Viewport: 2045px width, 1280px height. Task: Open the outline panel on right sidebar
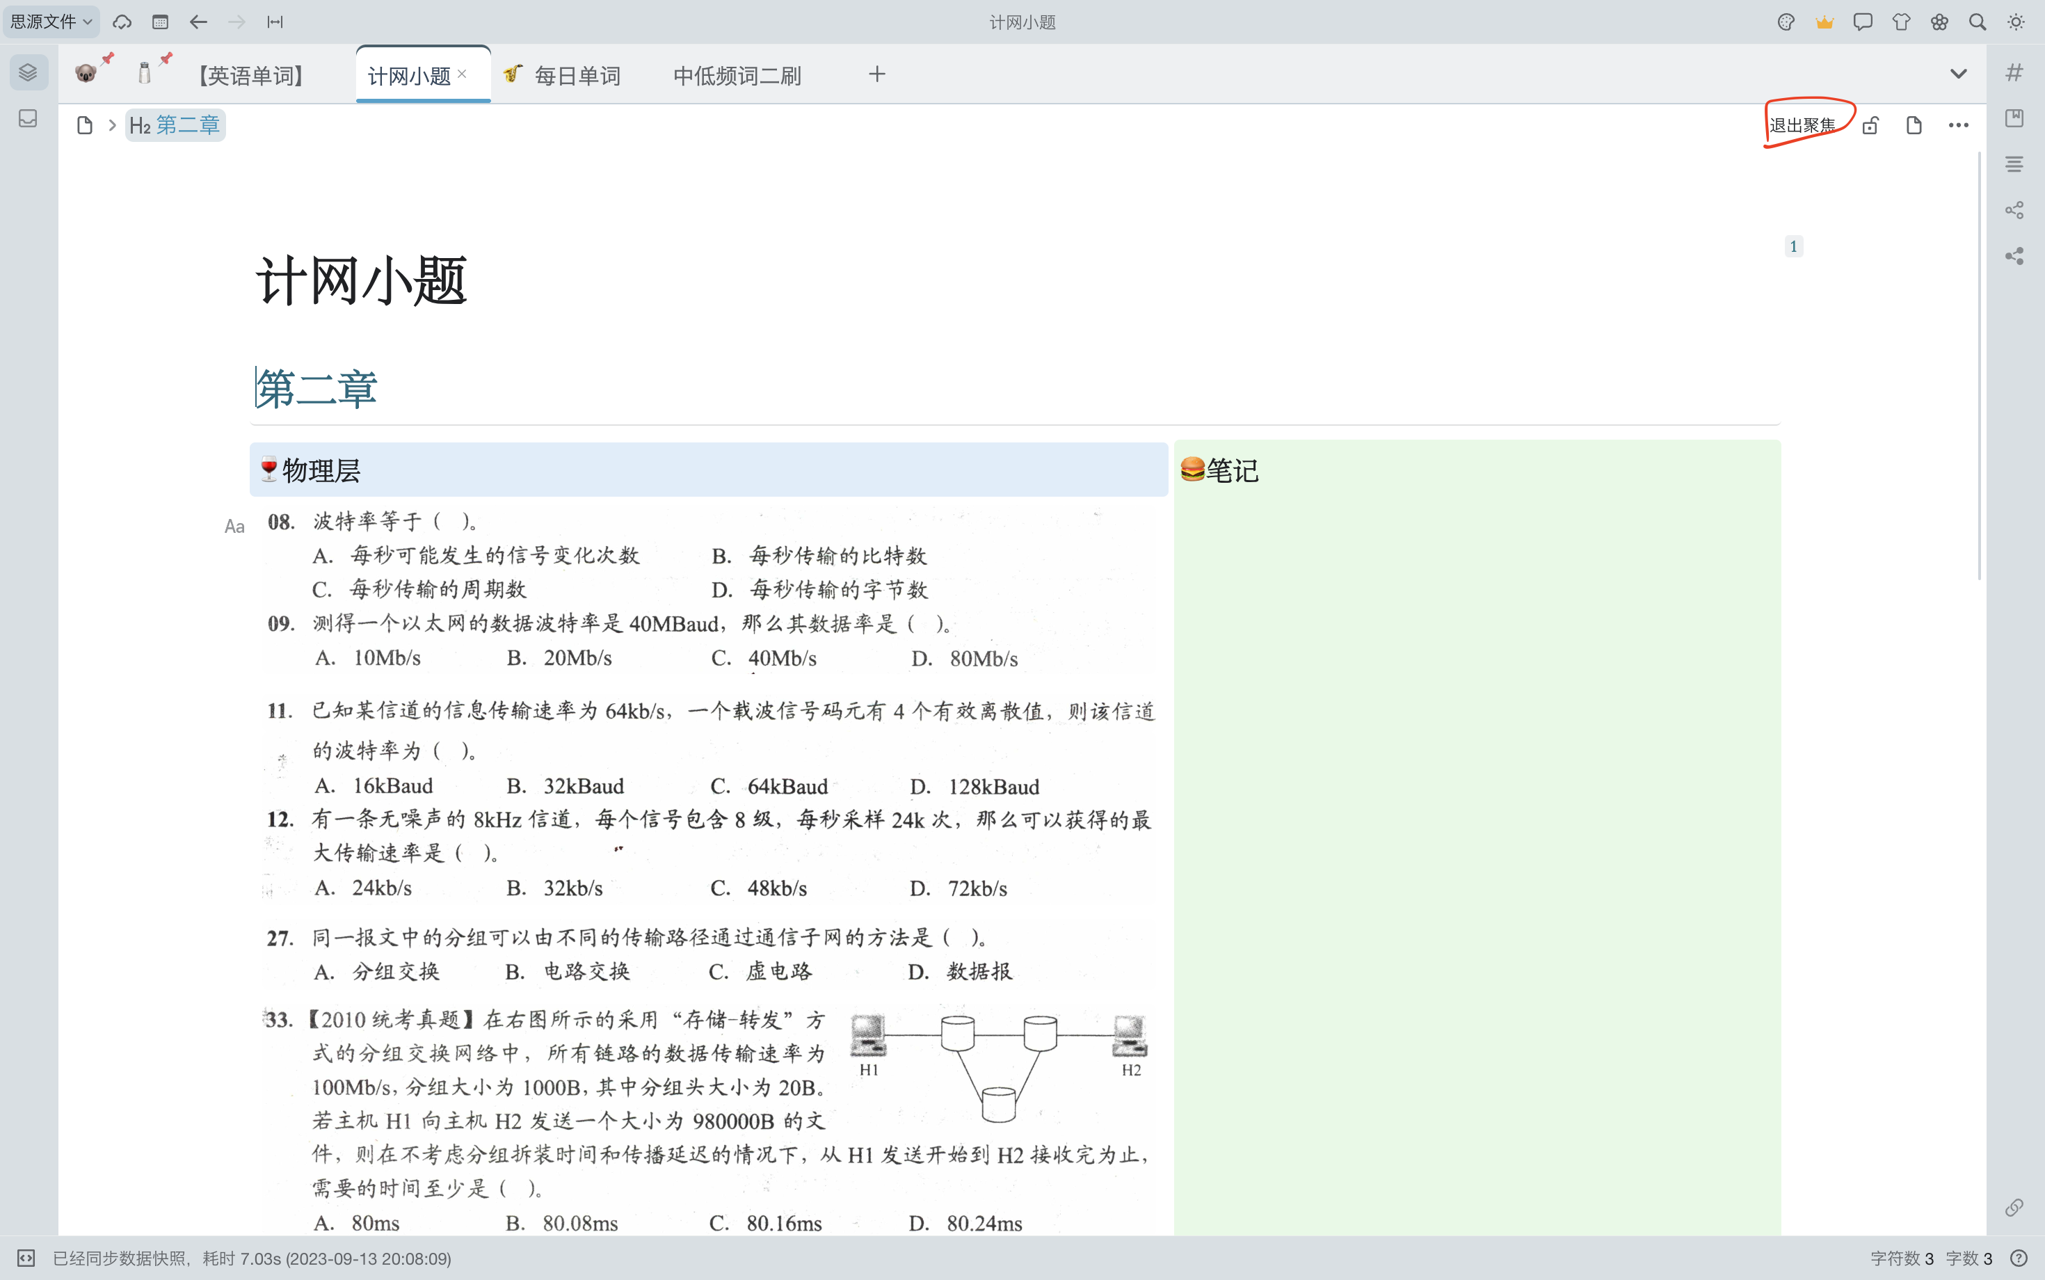tap(2015, 163)
